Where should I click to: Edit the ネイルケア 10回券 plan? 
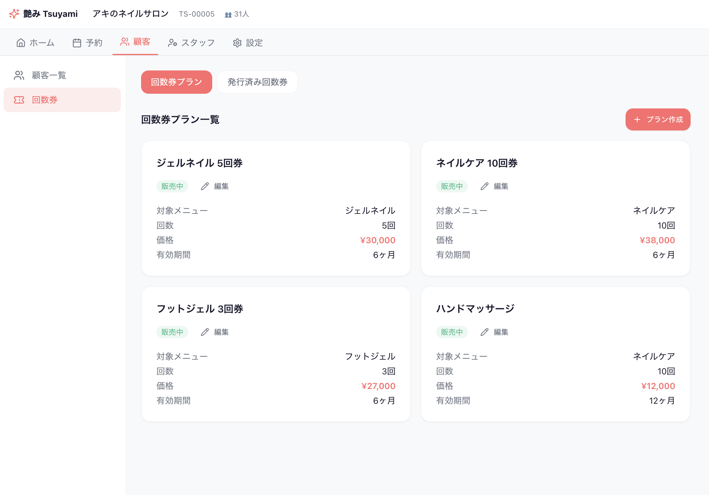coord(494,186)
